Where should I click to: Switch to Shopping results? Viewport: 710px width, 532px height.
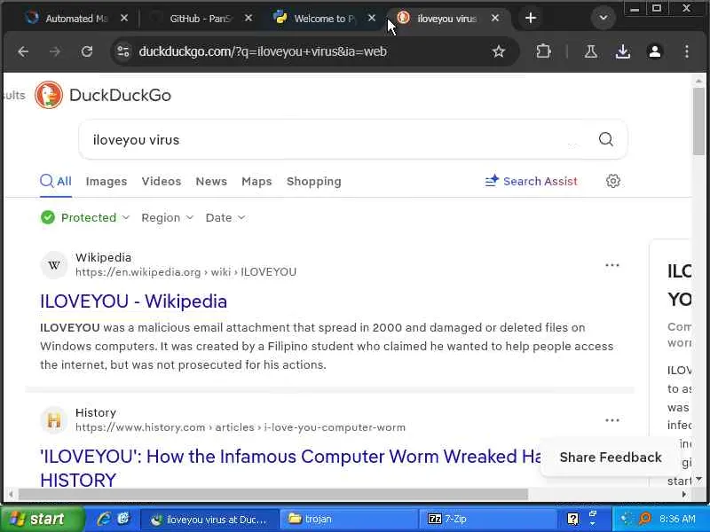(314, 182)
